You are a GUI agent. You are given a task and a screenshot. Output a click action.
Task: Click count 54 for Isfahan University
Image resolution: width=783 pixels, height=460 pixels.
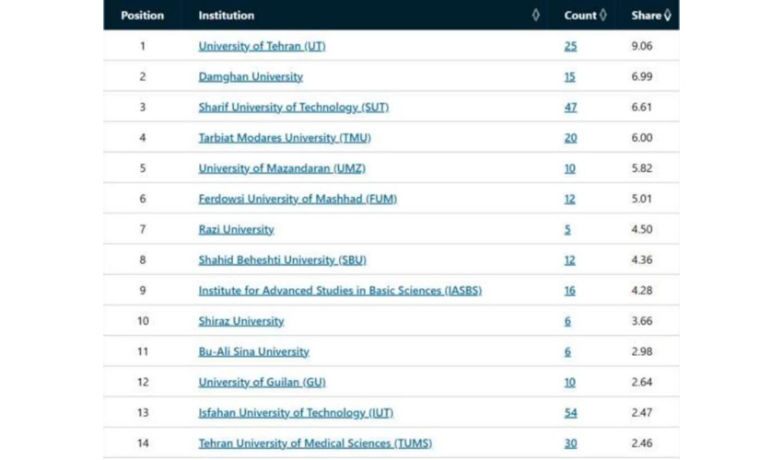point(571,412)
